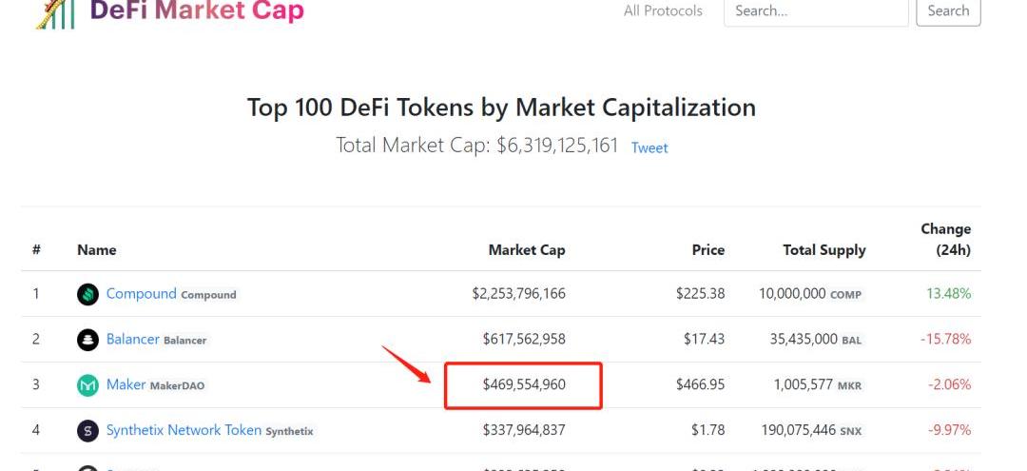Open the Compound token link
Image resolution: width=1027 pixels, height=471 pixels.
pos(141,293)
